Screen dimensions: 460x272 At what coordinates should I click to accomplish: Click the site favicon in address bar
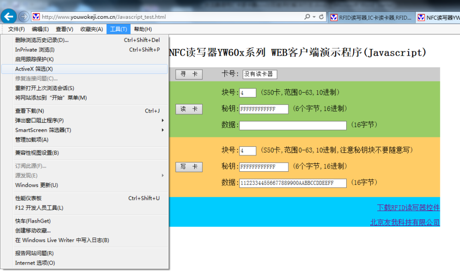tap(36, 17)
